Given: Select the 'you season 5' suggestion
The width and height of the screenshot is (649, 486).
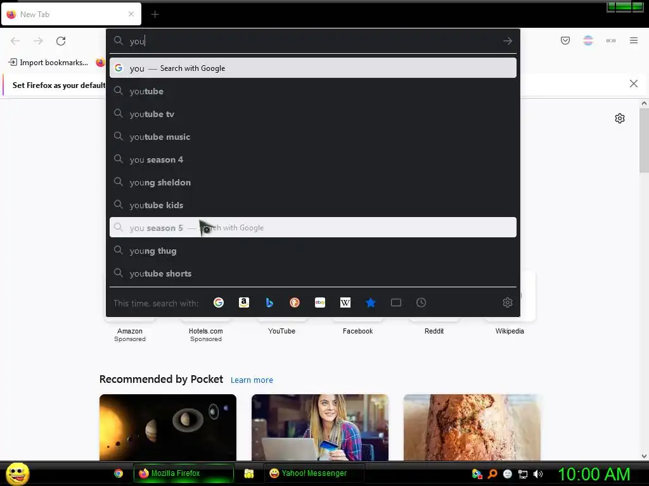Looking at the screenshot, I should pos(313,227).
